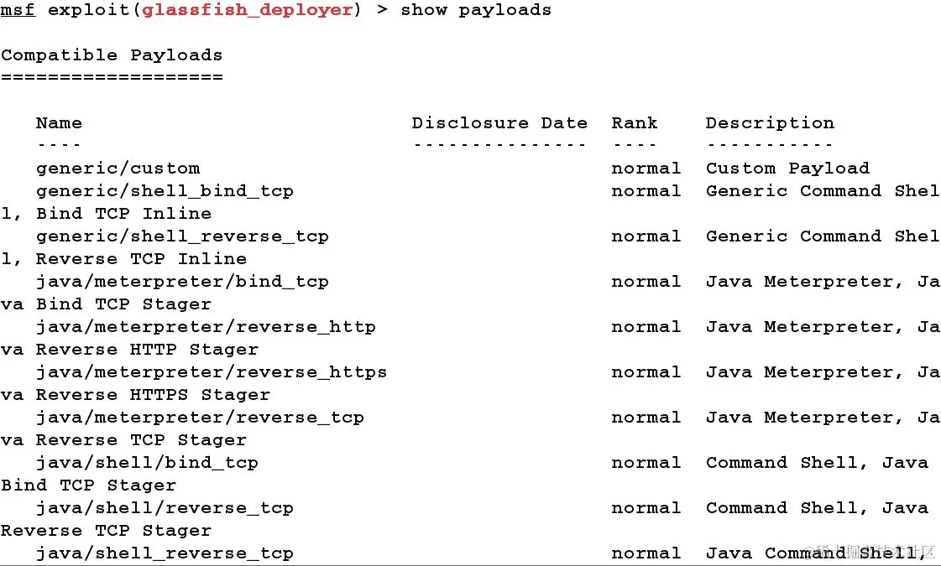The width and height of the screenshot is (941, 566).
Task: Select the java/shell/reverse_tcp payload name
Action: 165,508
